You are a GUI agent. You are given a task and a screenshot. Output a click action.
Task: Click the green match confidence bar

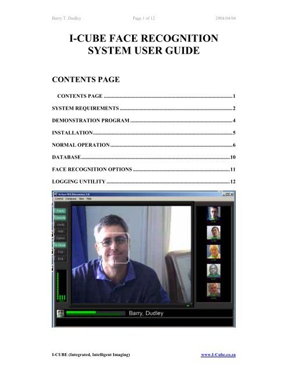pos(95,313)
